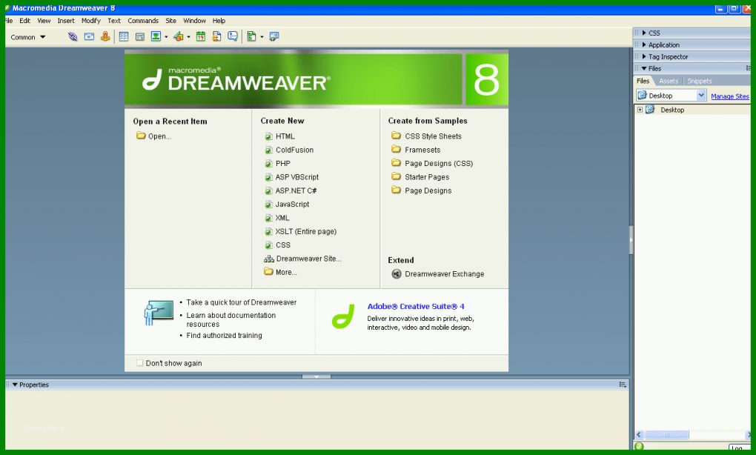Click Adobe Creative Suite 4 link
Screen dimensions: 756x455
[x=416, y=306]
